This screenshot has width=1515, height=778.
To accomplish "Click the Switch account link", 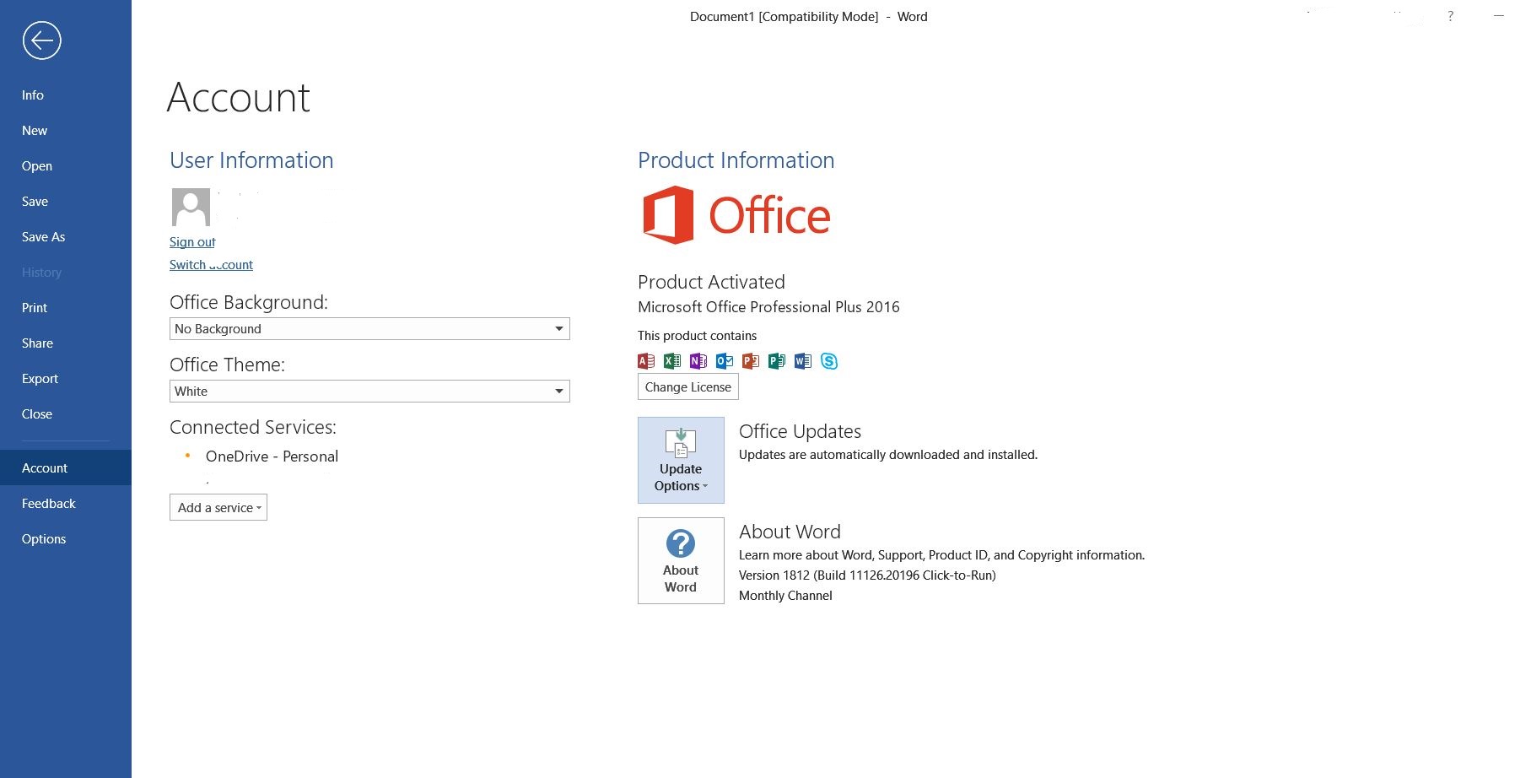I will pos(211,265).
